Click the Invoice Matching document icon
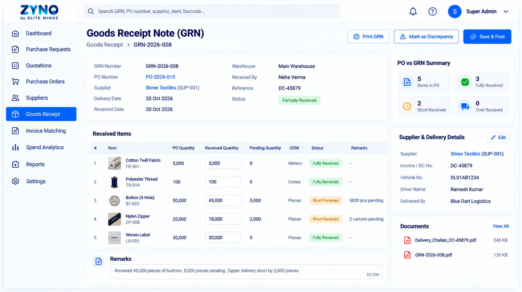 (x=15, y=131)
